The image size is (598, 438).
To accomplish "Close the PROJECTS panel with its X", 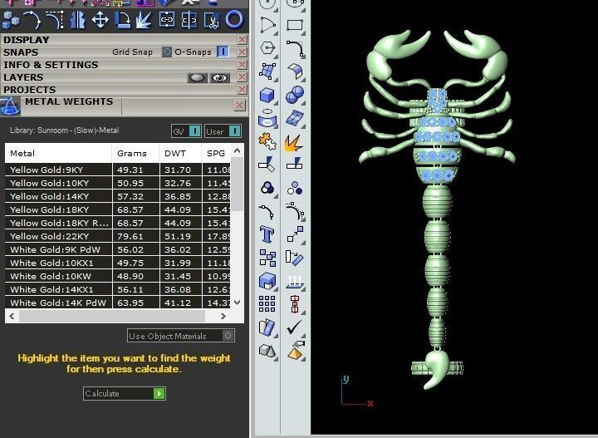I will click(242, 89).
